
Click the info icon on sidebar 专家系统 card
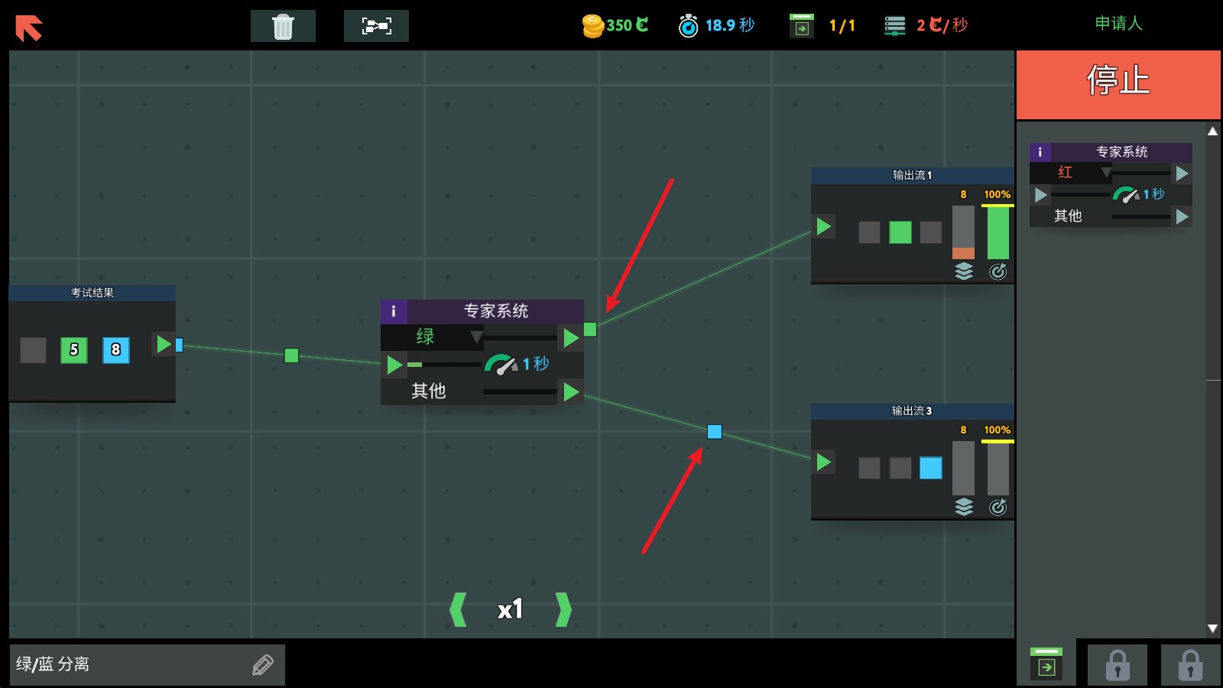(x=1040, y=152)
